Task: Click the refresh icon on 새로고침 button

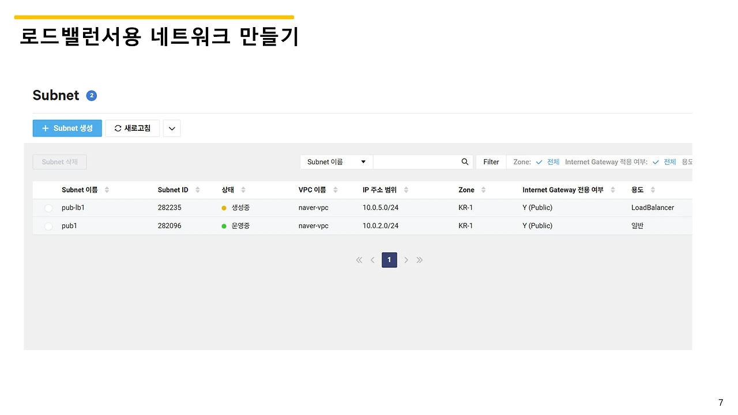Action: (x=117, y=128)
